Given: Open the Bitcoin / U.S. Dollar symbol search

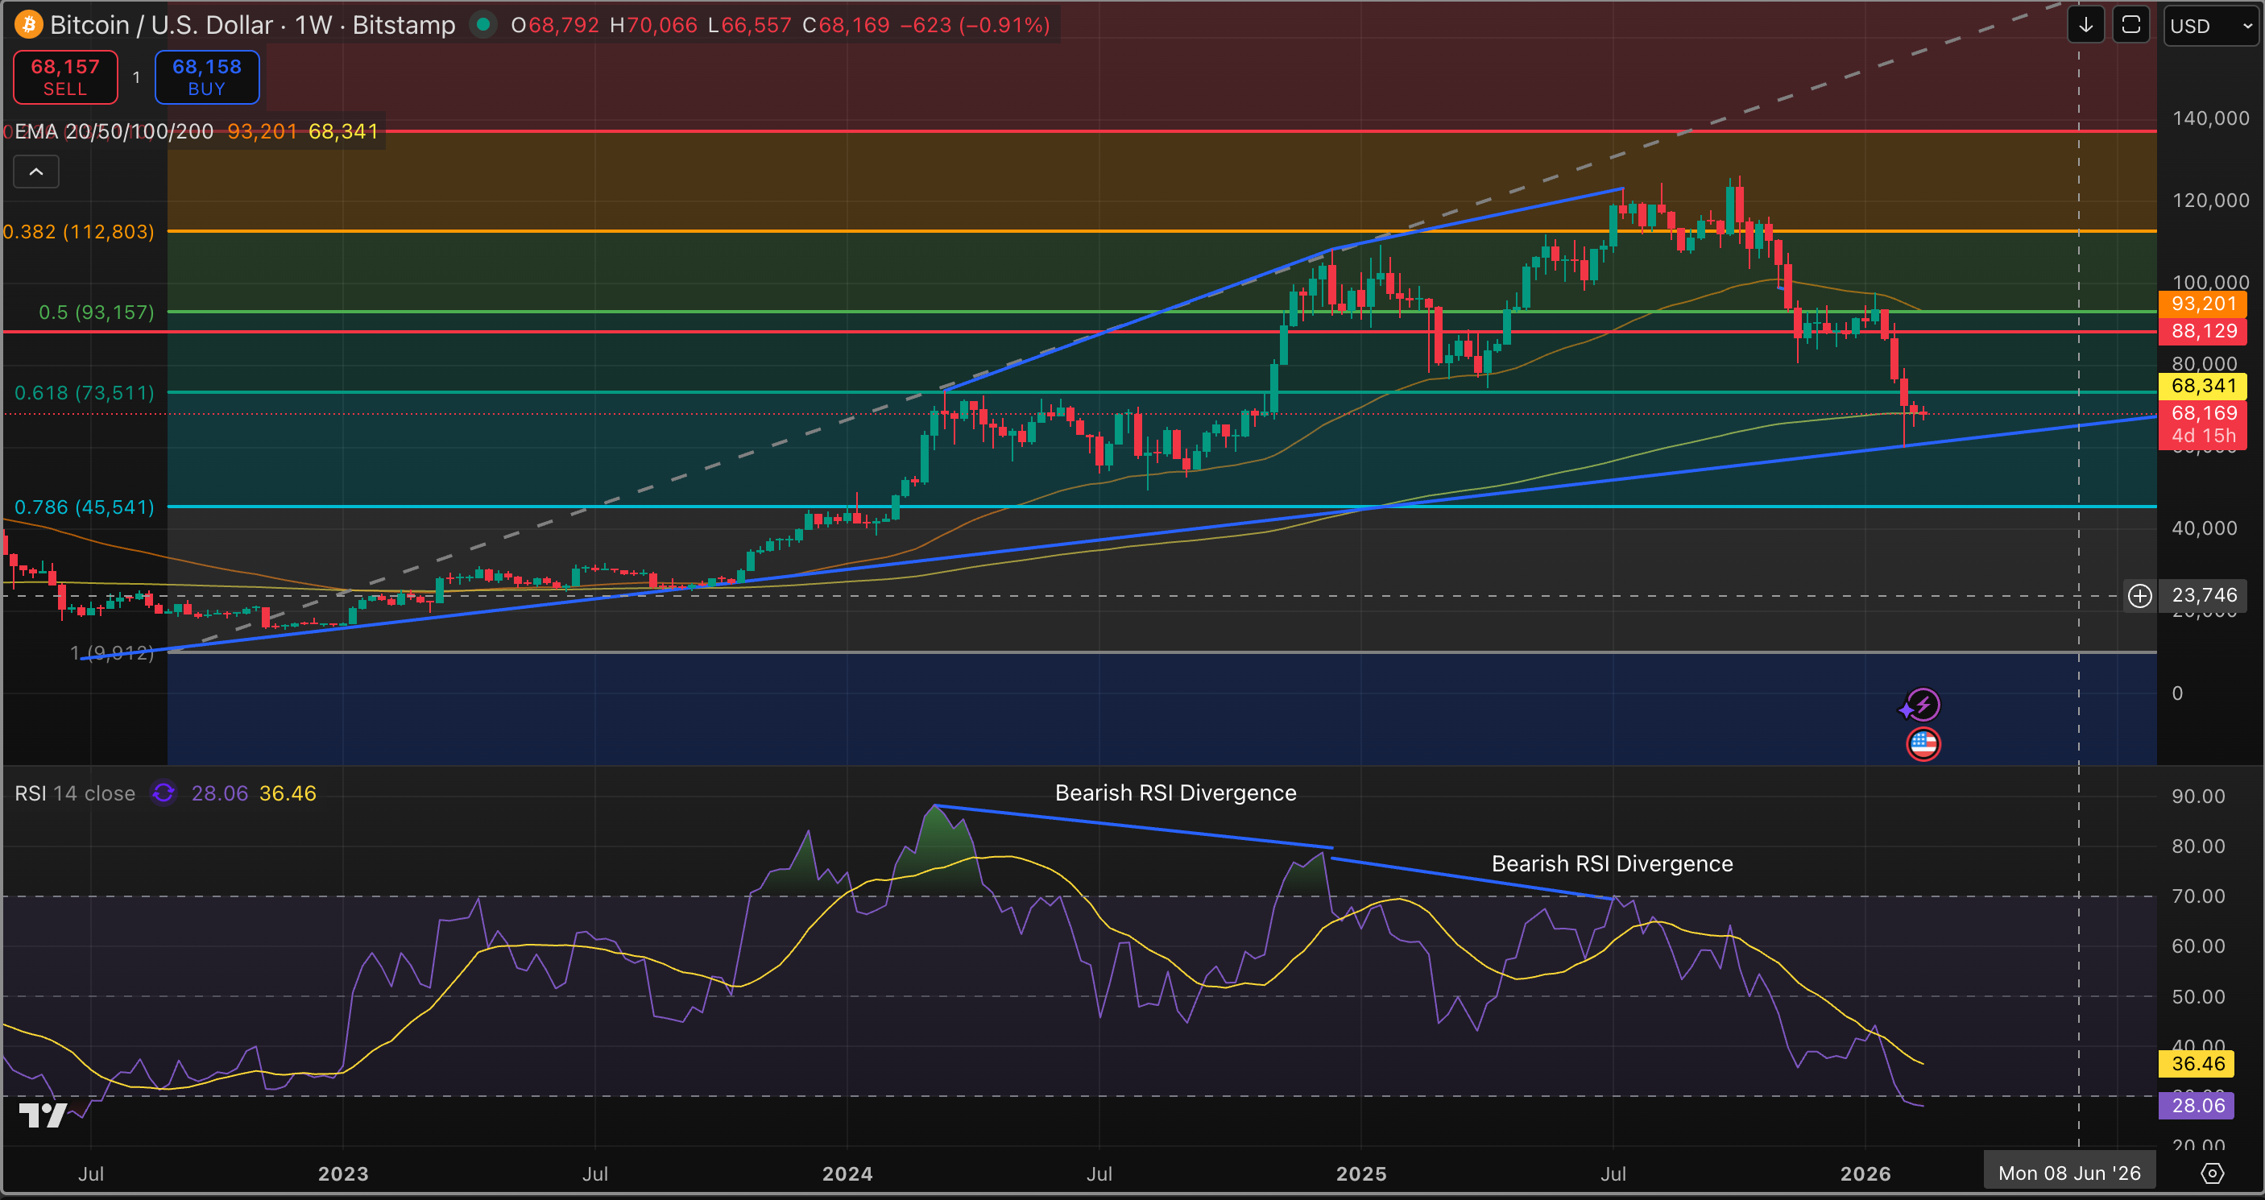Looking at the screenshot, I should tap(160, 25).
